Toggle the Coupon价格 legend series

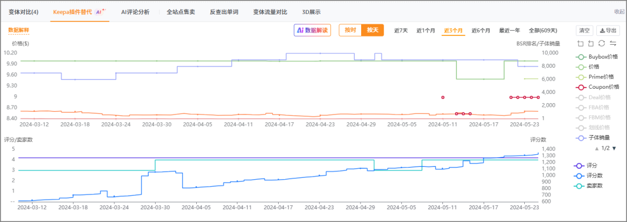(x=597, y=86)
